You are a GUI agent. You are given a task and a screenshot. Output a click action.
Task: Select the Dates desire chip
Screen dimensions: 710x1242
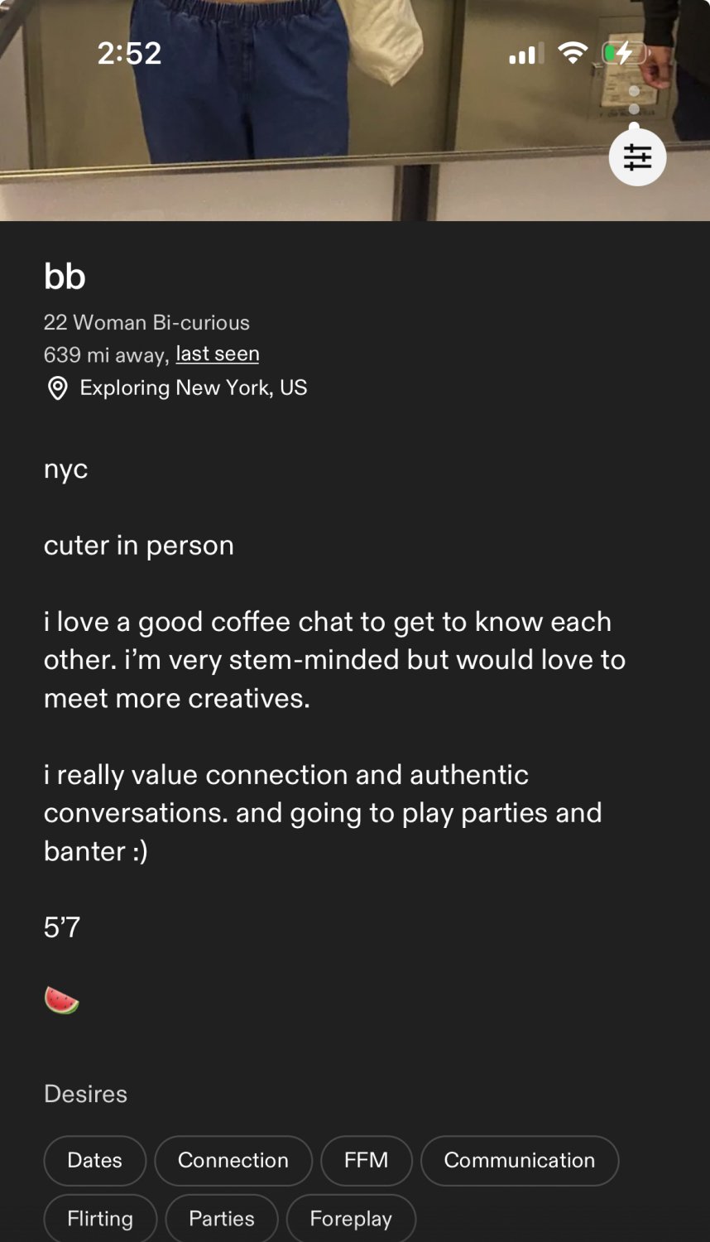95,1161
